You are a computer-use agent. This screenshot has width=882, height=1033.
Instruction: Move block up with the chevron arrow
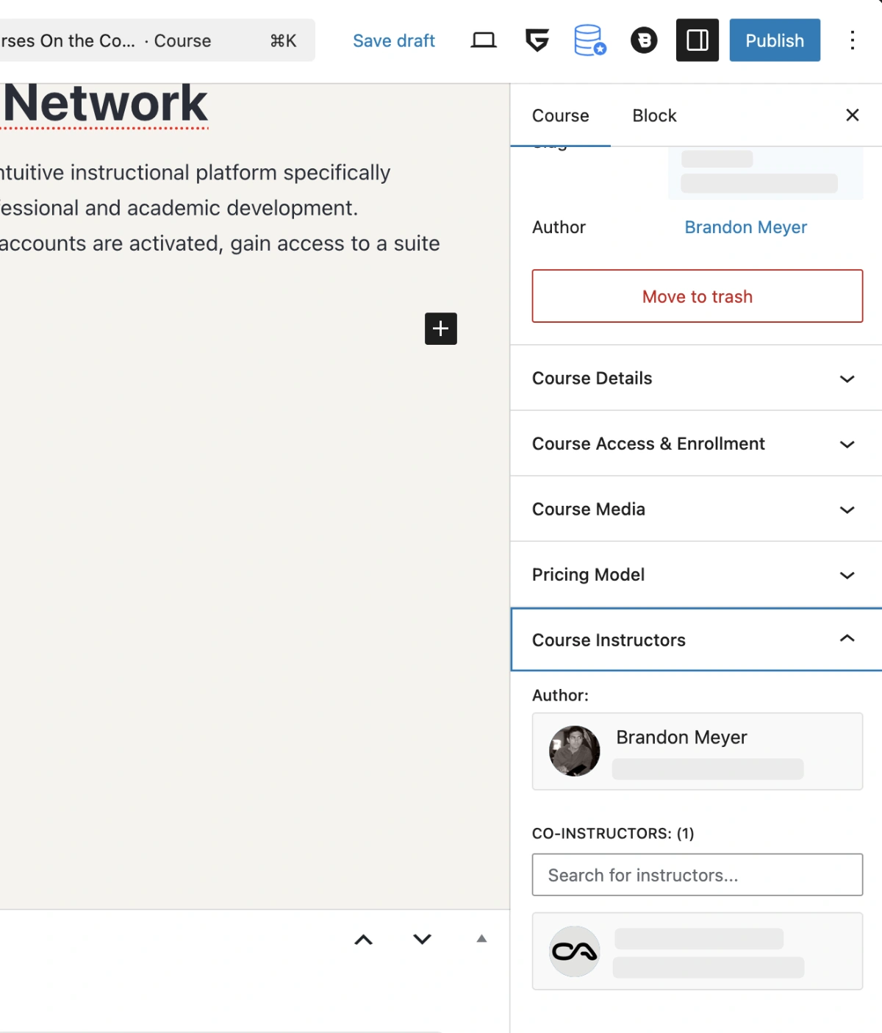click(362, 939)
